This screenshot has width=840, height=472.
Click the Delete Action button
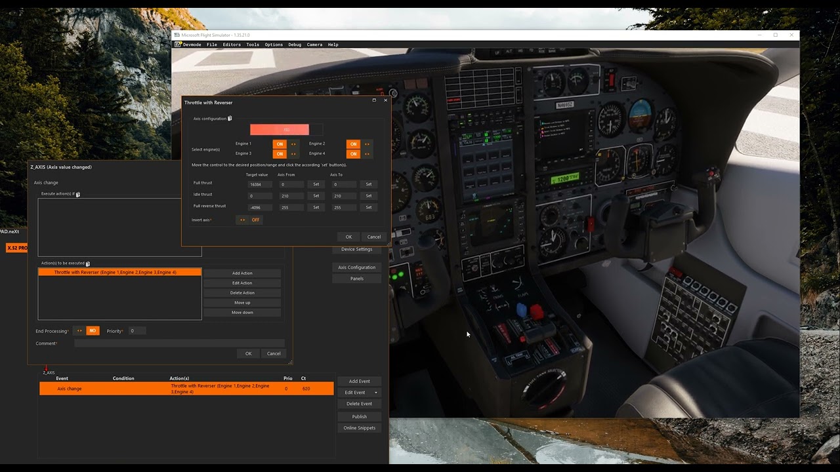click(242, 293)
